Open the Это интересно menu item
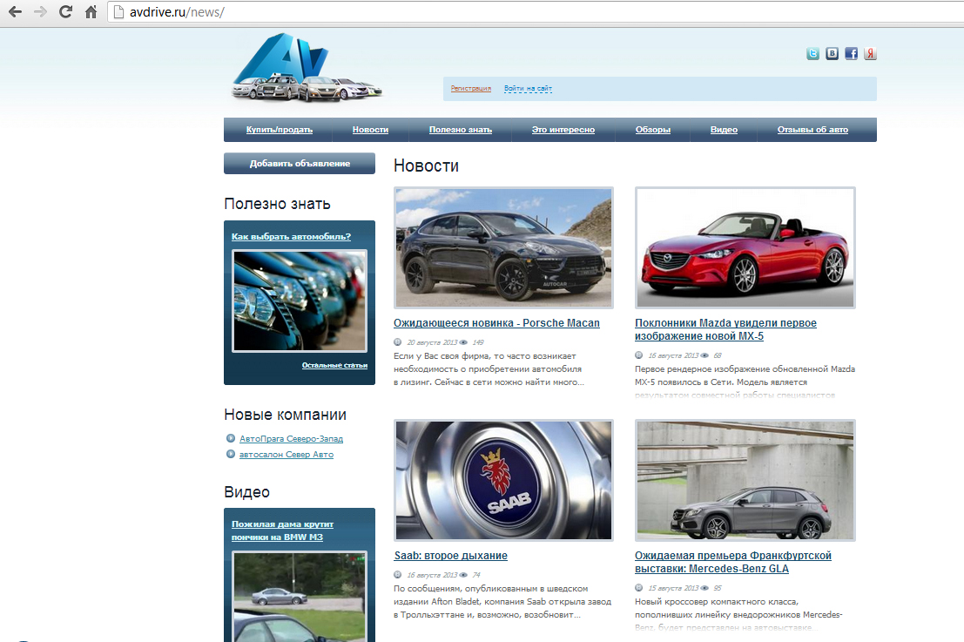 pos(563,130)
